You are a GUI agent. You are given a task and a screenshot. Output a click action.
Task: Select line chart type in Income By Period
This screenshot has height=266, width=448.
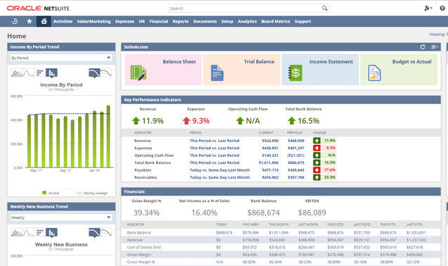pyautogui.click(x=28, y=72)
